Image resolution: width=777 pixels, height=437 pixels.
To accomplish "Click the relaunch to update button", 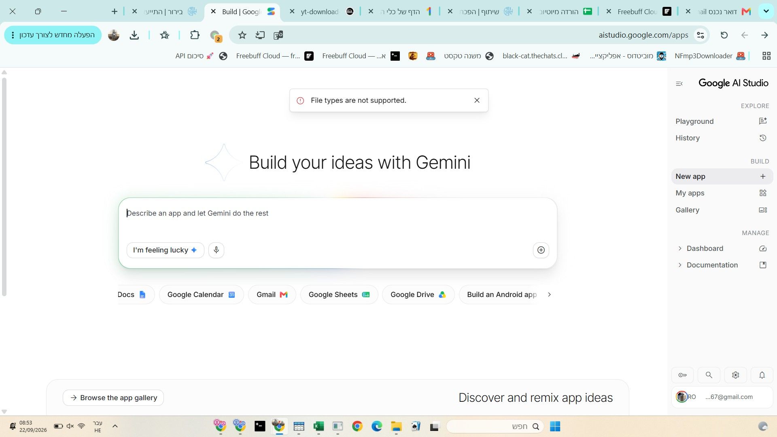I will click(x=53, y=35).
